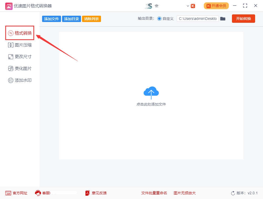Image resolution: width=263 pixels, height=199 pixels.
Task: Open the 图片压缩 sidebar item
Action: pos(20,45)
